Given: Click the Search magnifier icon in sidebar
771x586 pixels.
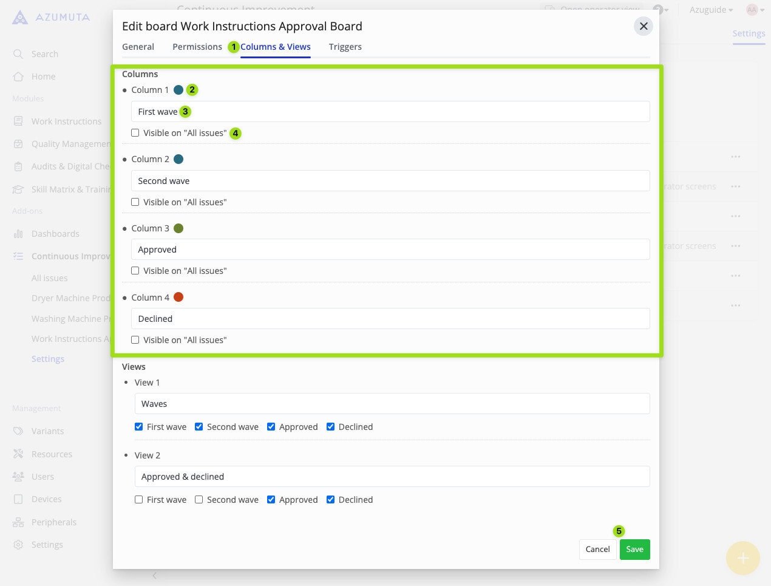Looking at the screenshot, I should 18,54.
